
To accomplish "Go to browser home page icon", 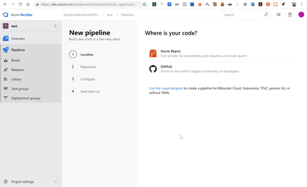I will click(x=28, y=4).
